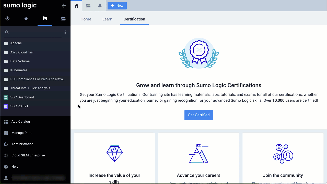Image resolution: width=327 pixels, height=184 pixels.
Task: Click the New button to create content
Action: click(117, 5)
